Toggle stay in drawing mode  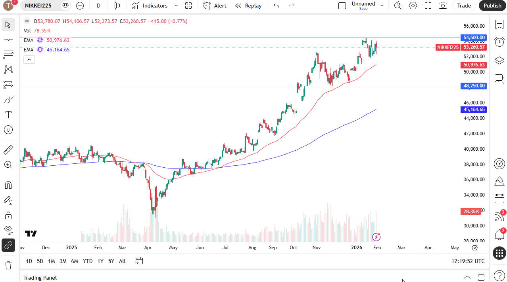click(8, 200)
